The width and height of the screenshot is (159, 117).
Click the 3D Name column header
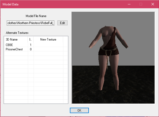tap(16, 40)
